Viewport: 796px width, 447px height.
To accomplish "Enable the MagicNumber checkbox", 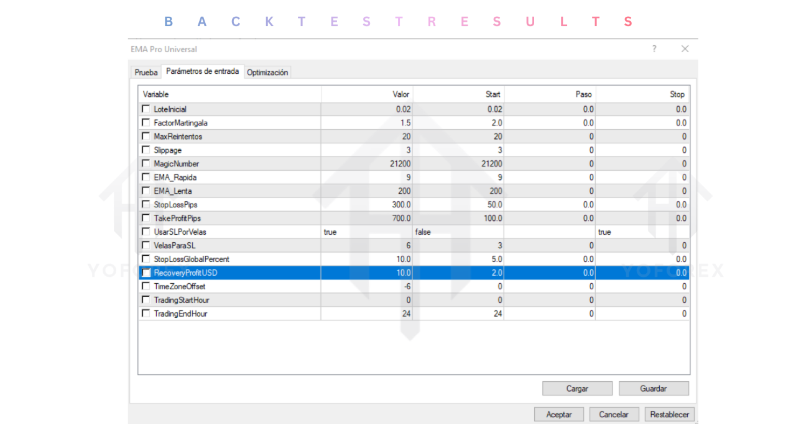I will click(x=145, y=163).
